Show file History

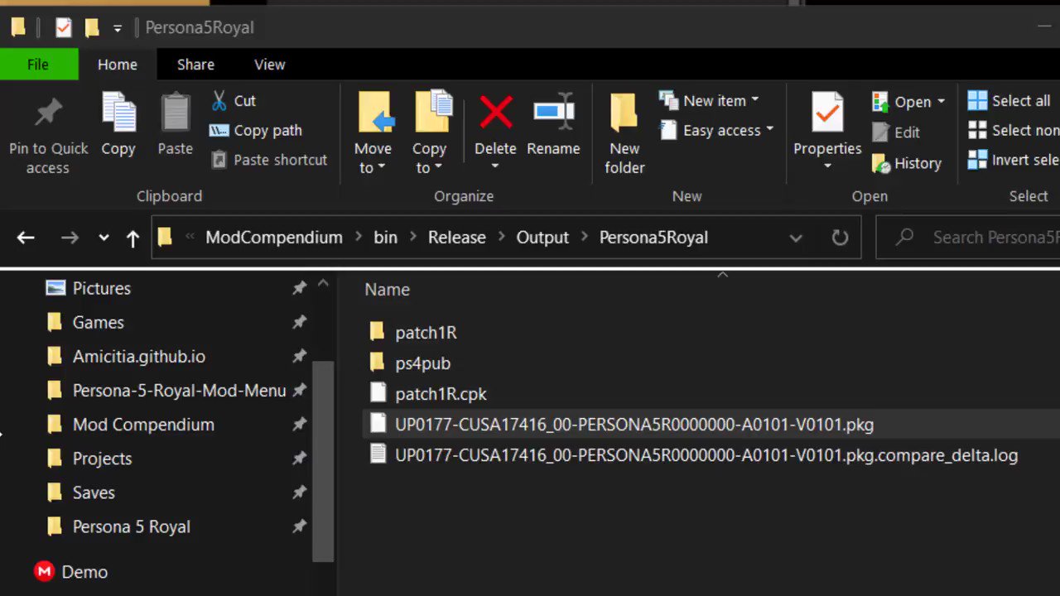(907, 163)
